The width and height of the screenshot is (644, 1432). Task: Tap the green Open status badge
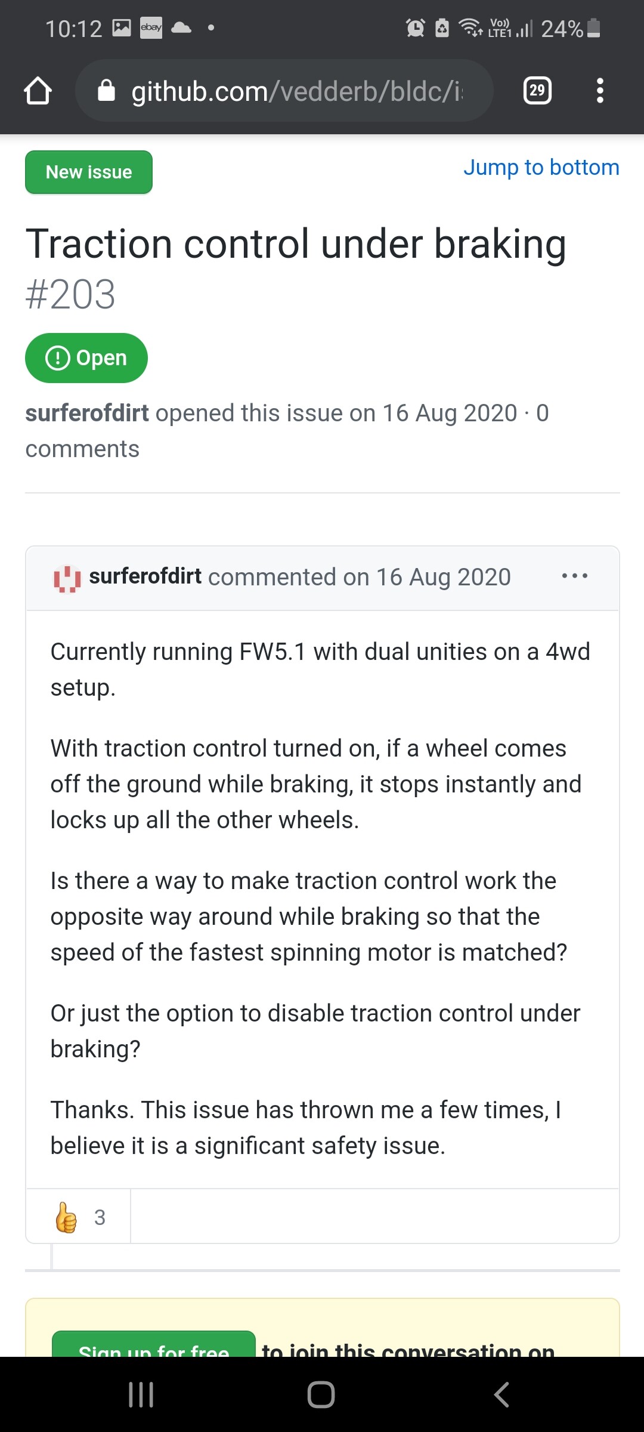coord(86,357)
